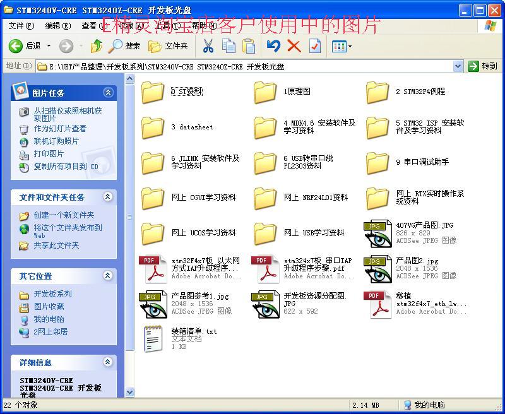
Task: Click 作为幻灯片查看 link
Action: tap(60, 129)
